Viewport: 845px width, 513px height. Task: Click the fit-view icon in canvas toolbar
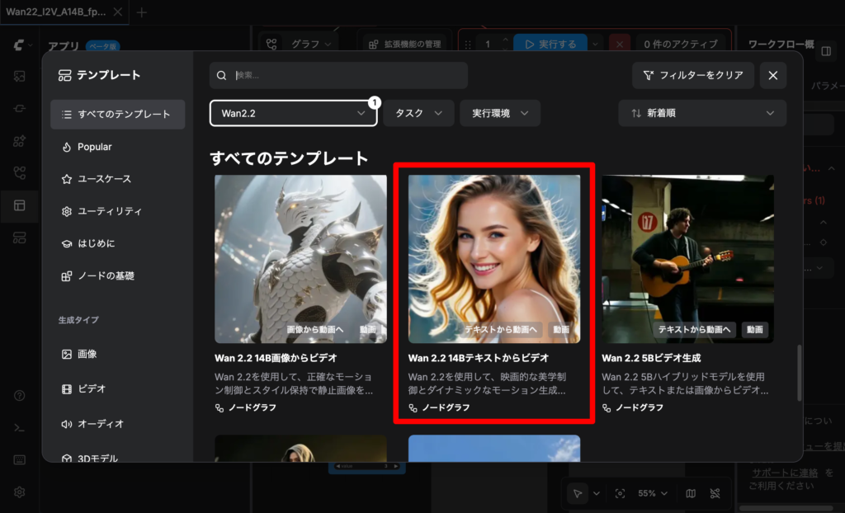pyautogui.click(x=620, y=493)
